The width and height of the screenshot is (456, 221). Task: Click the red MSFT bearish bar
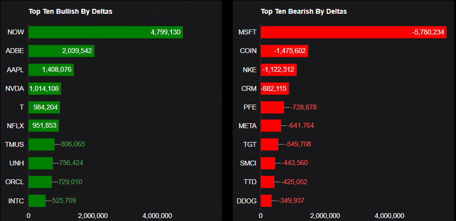click(353, 32)
